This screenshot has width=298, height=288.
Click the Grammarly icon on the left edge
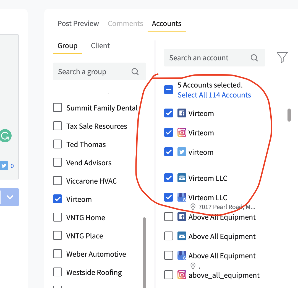(x=5, y=136)
